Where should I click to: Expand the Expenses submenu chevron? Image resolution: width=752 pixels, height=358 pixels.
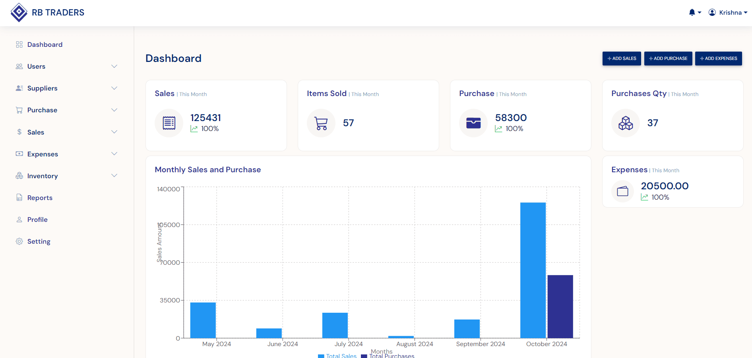pyautogui.click(x=114, y=154)
